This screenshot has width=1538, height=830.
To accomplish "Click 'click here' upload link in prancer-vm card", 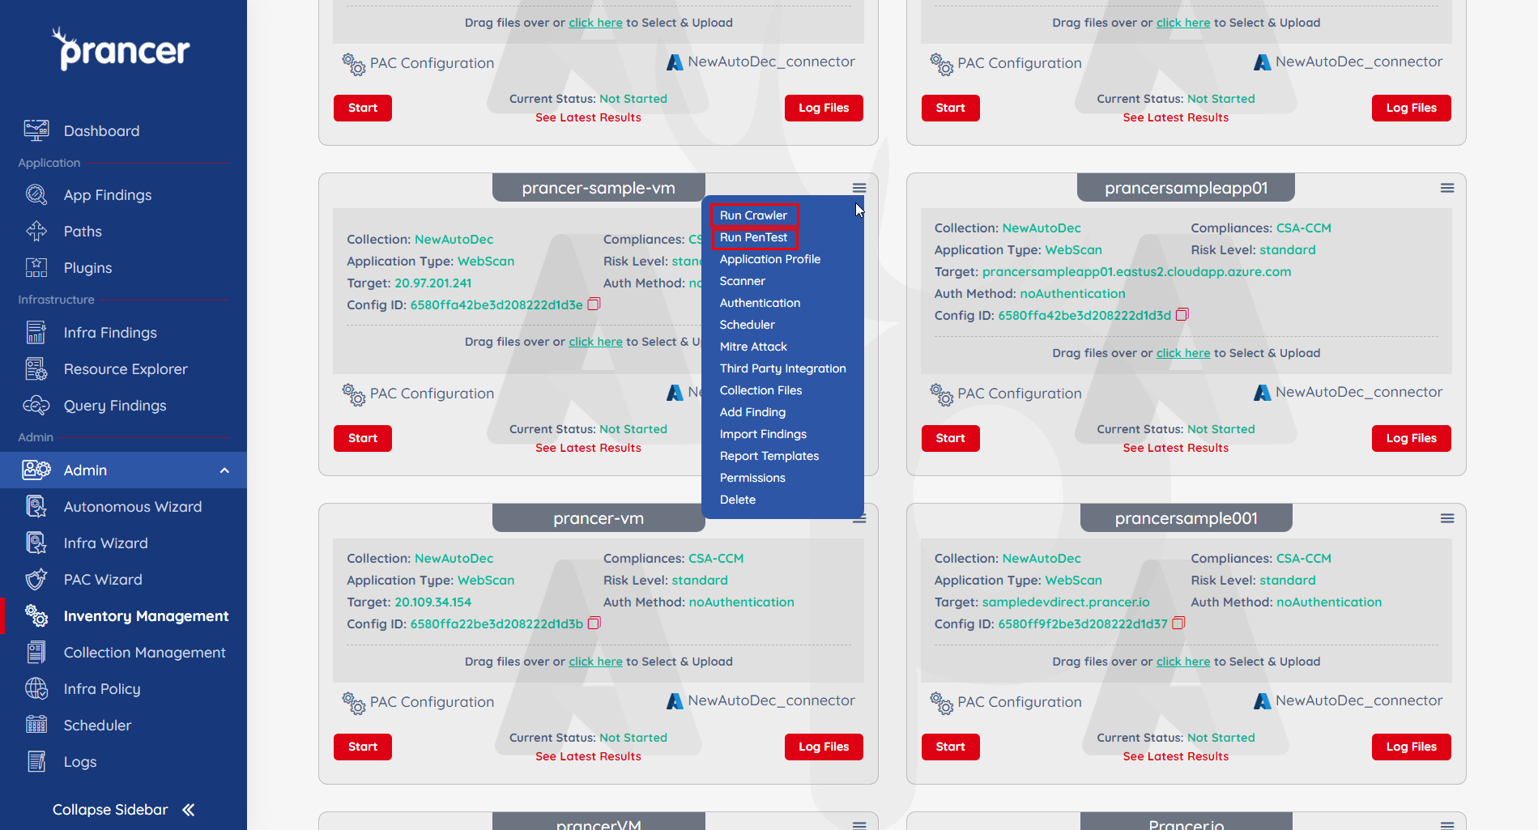I will coord(595,662).
